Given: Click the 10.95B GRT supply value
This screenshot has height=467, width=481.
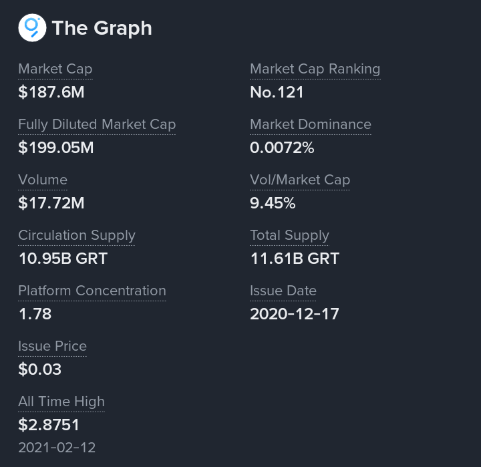Looking at the screenshot, I should [63, 259].
